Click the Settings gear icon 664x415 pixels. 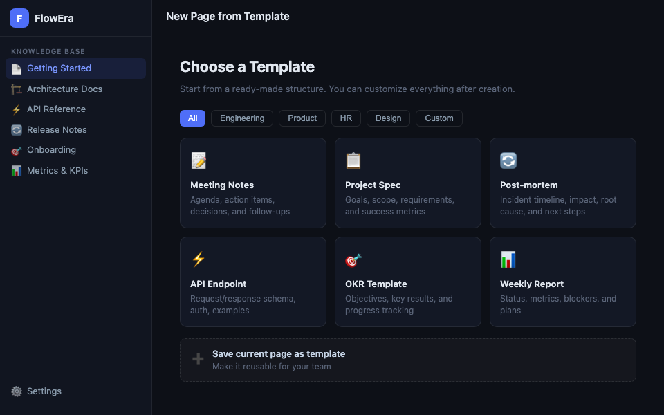(x=17, y=391)
